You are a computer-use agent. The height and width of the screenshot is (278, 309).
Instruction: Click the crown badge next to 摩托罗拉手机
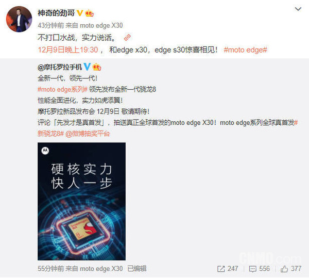[97, 67]
